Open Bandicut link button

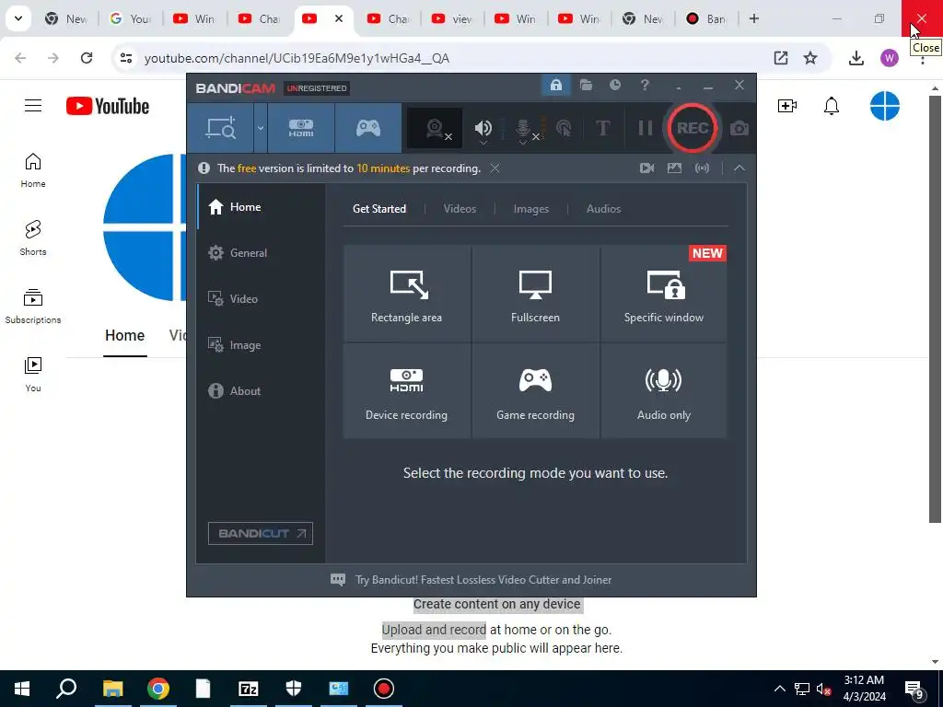pos(261,533)
